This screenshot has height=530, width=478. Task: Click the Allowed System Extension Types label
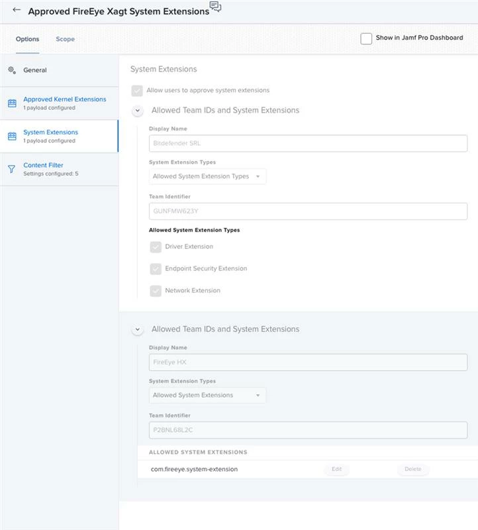[194, 230]
